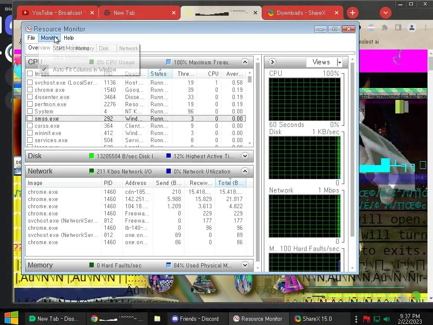The image size is (433, 325).
Task: Expand the Memory section chevron
Action: [x=245, y=265]
